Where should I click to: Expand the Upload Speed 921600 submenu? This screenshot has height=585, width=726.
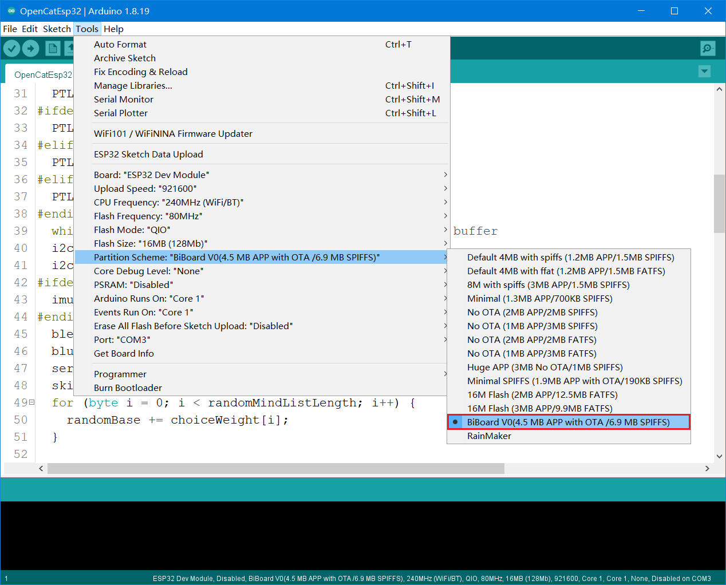point(262,188)
